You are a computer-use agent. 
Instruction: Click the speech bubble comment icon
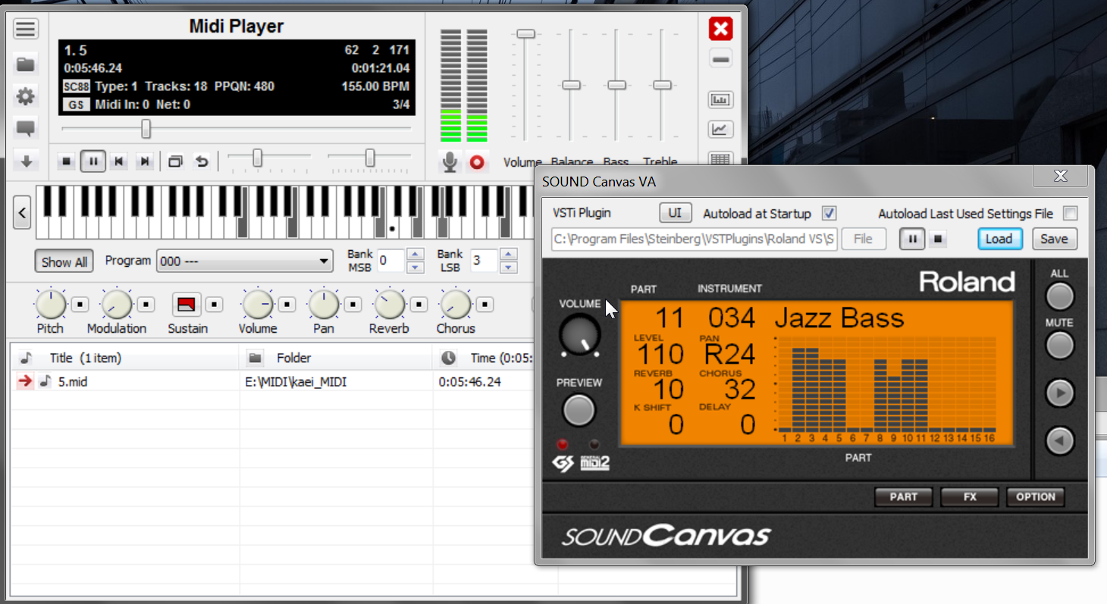coord(25,129)
